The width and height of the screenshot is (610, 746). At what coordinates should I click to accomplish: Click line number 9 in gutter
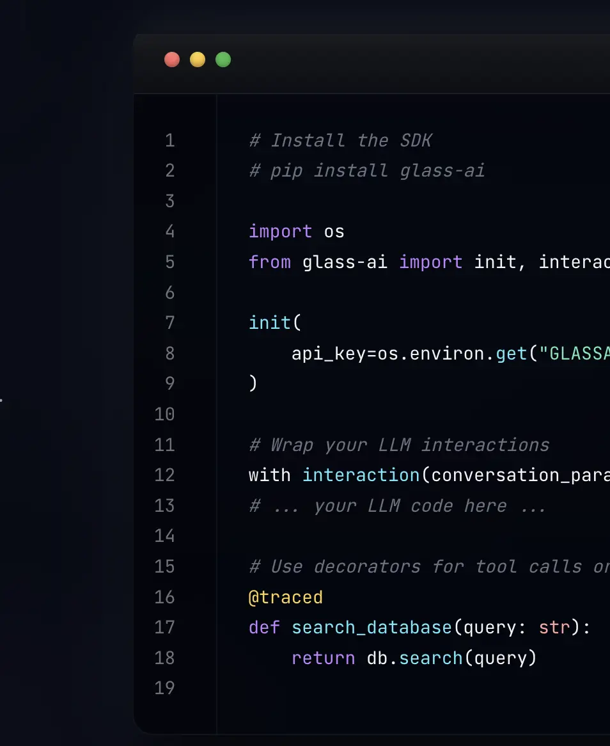click(169, 383)
